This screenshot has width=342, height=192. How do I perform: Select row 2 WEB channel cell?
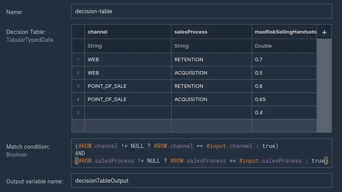point(128,73)
